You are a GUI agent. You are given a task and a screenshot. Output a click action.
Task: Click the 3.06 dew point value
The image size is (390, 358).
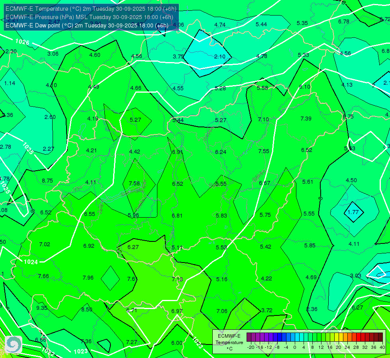pos(53,54)
